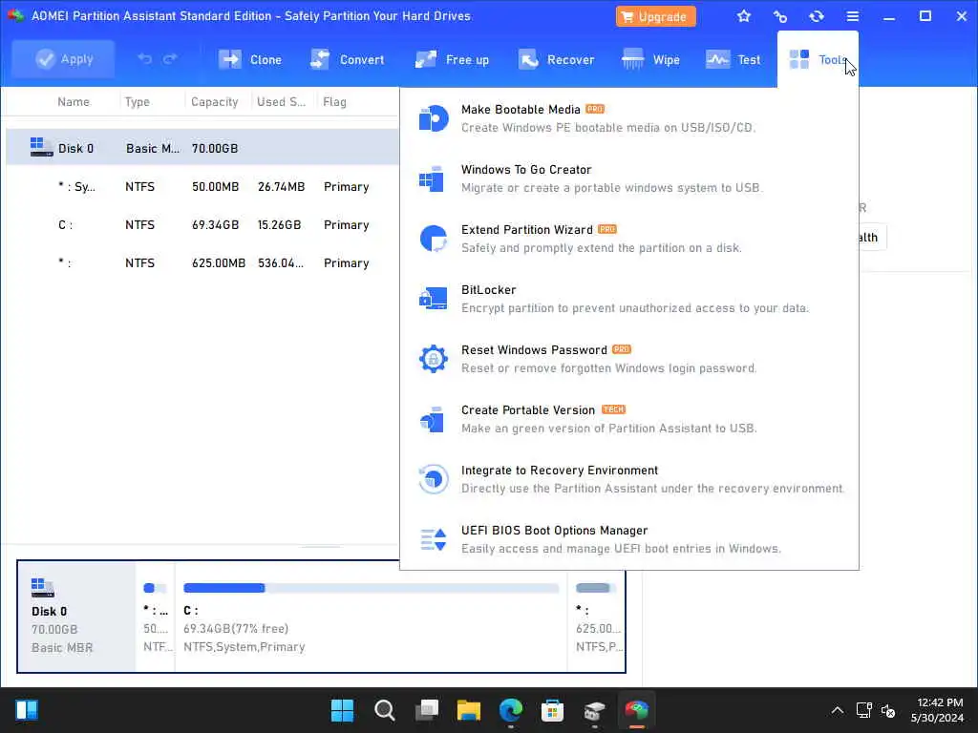Click the 625MB partition block in disk map
Viewport: 978px width, 733px height.
(x=597, y=616)
